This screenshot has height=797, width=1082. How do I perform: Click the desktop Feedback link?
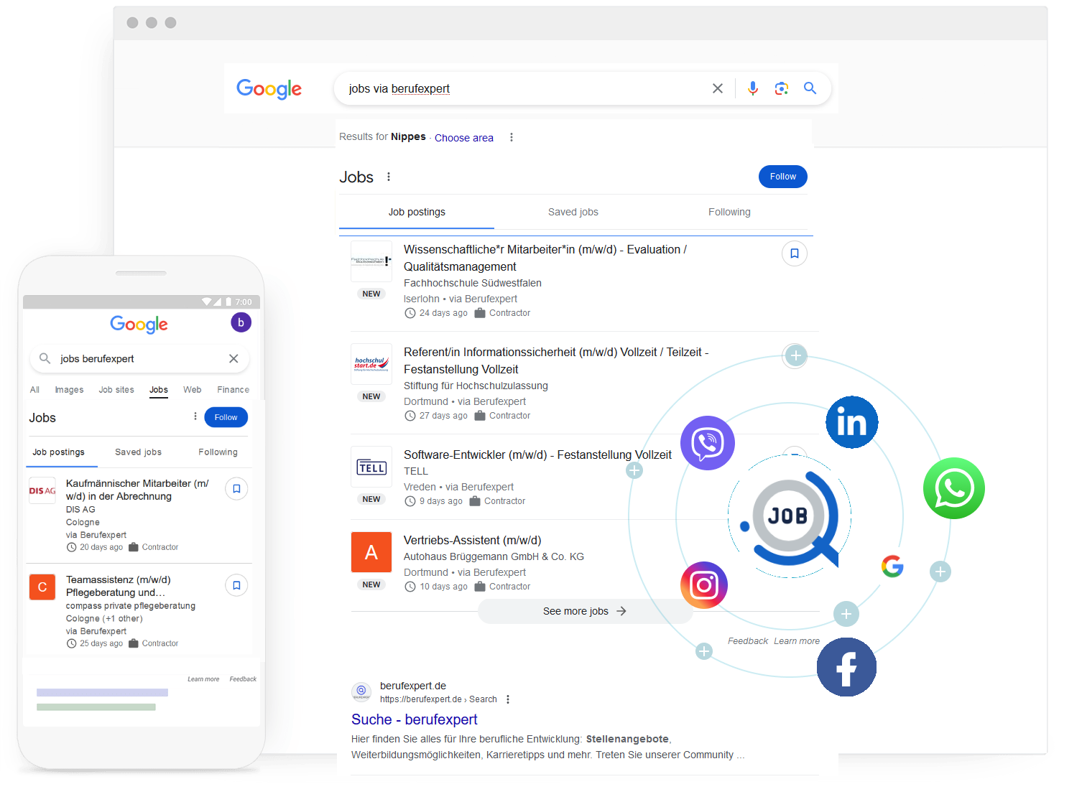(748, 641)
